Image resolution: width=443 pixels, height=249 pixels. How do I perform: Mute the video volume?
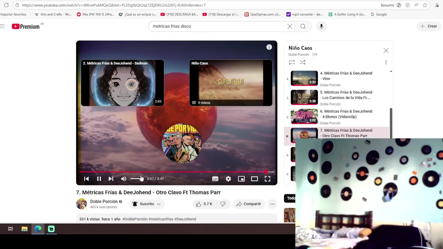coord(124,179)
